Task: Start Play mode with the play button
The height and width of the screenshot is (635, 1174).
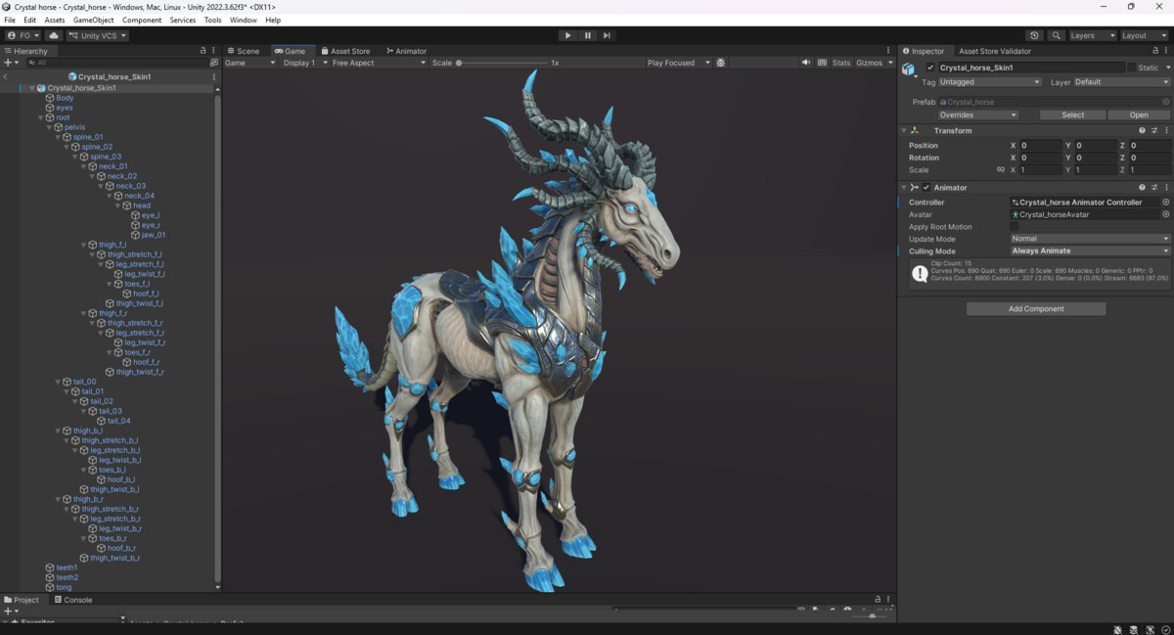Action: point(567,35)
